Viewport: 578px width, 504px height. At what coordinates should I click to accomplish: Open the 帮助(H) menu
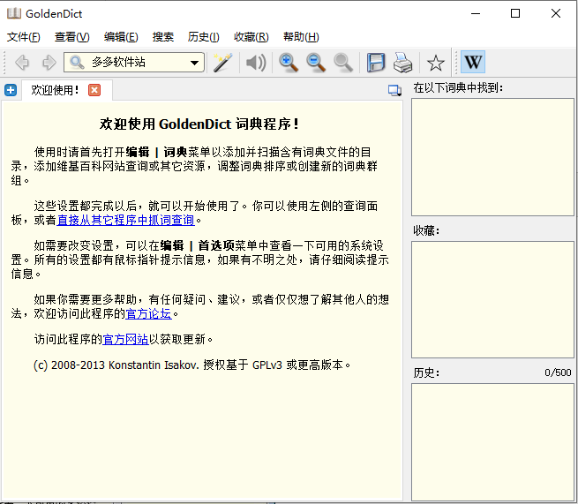(301, 37)
